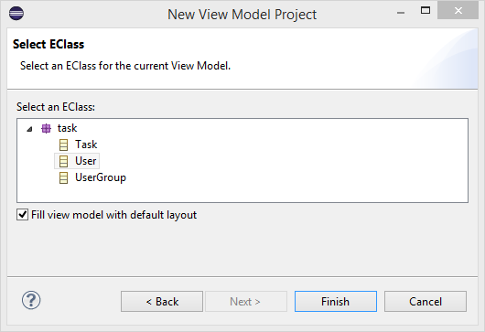
Task: Click the User EClass icon
Action: [x=63, y=161]
